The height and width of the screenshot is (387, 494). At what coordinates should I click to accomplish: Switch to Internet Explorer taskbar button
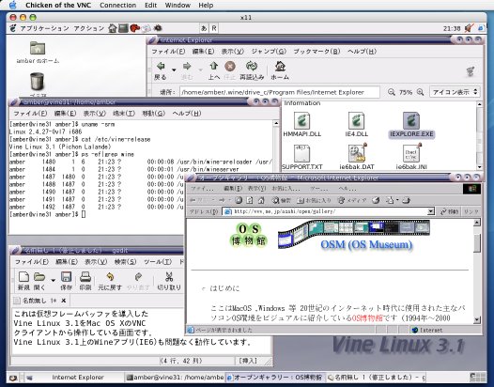(x=72, y=378)
